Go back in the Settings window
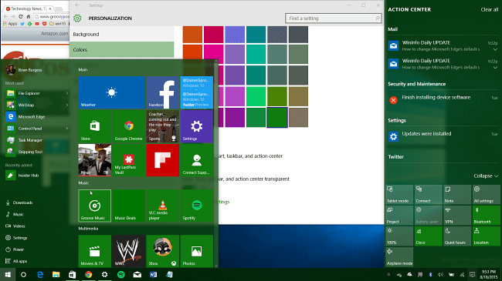Screen dimensions: 502x281 [x=77, y=5]
